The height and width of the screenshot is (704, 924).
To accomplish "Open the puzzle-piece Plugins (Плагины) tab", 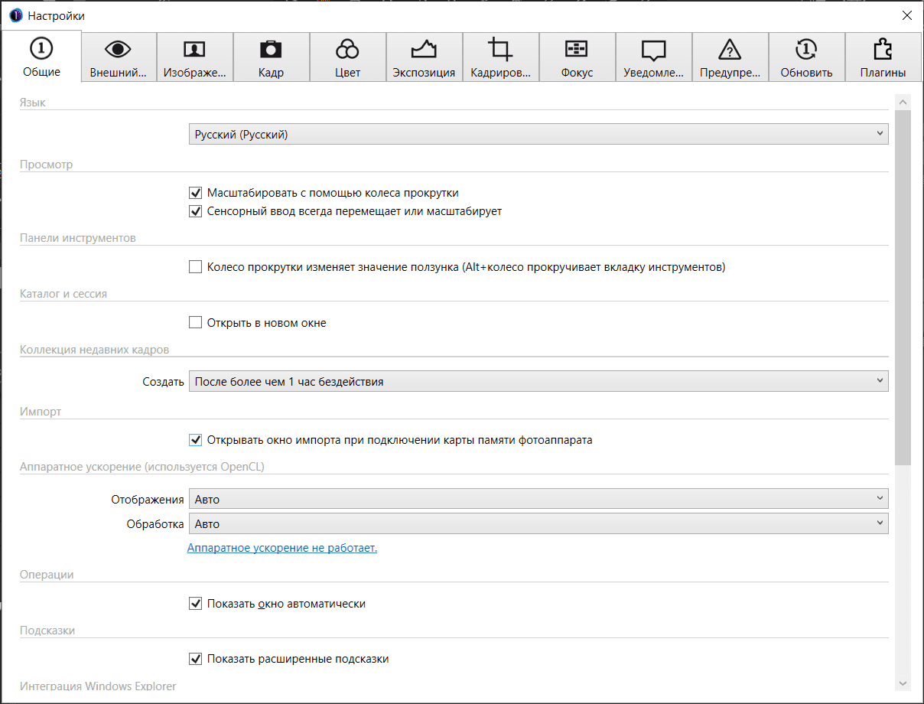I will [x=883, y=57].
